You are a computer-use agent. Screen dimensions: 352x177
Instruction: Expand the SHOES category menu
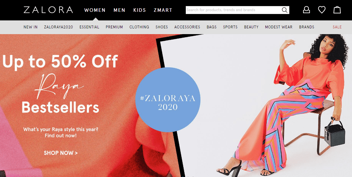coord(162,27)
